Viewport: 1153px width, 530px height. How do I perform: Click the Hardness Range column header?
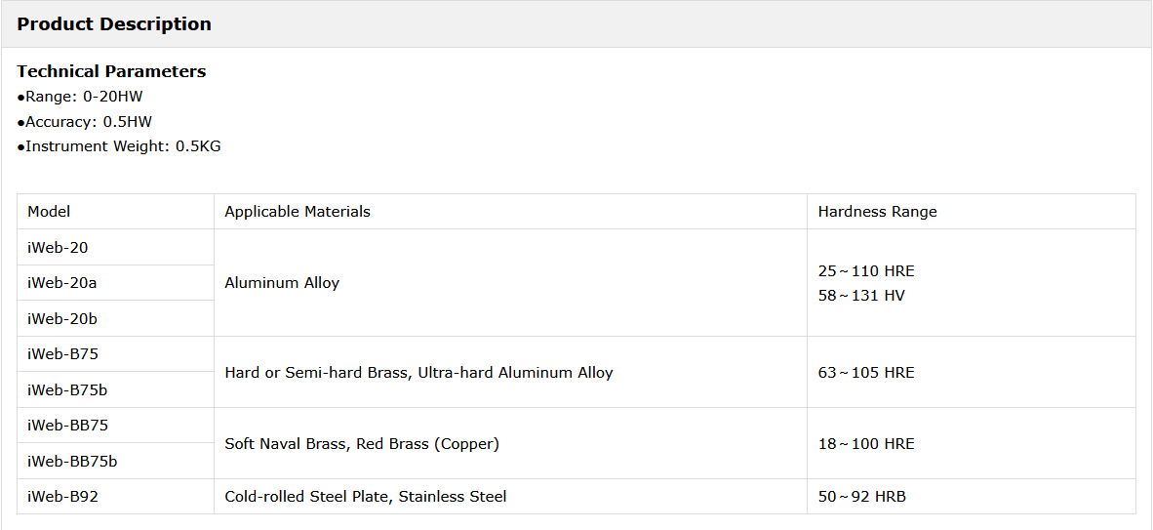tap(877, 212)
